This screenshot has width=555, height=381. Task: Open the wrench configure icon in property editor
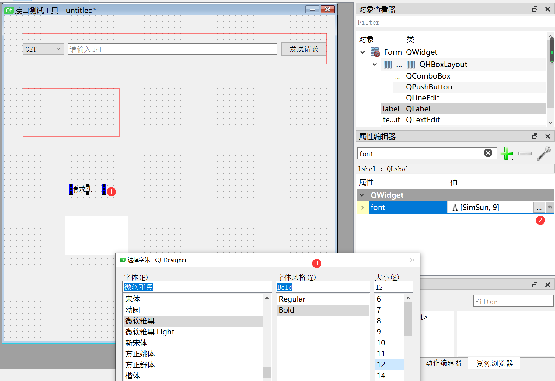[544, 153]
